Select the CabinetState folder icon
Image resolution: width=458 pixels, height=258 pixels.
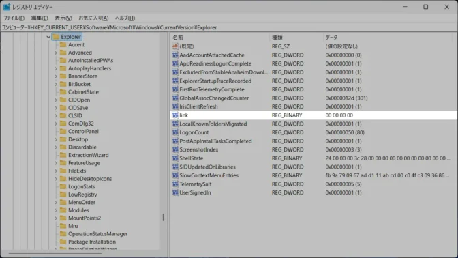click(x=63, y=92)
